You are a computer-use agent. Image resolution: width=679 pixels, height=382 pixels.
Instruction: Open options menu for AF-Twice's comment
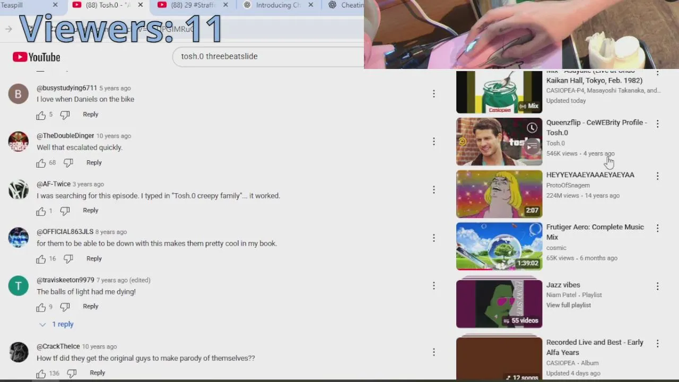[x=433, y=189]
